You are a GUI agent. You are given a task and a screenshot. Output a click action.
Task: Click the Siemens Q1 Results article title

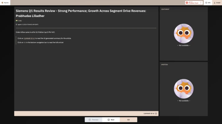(81, 13)
